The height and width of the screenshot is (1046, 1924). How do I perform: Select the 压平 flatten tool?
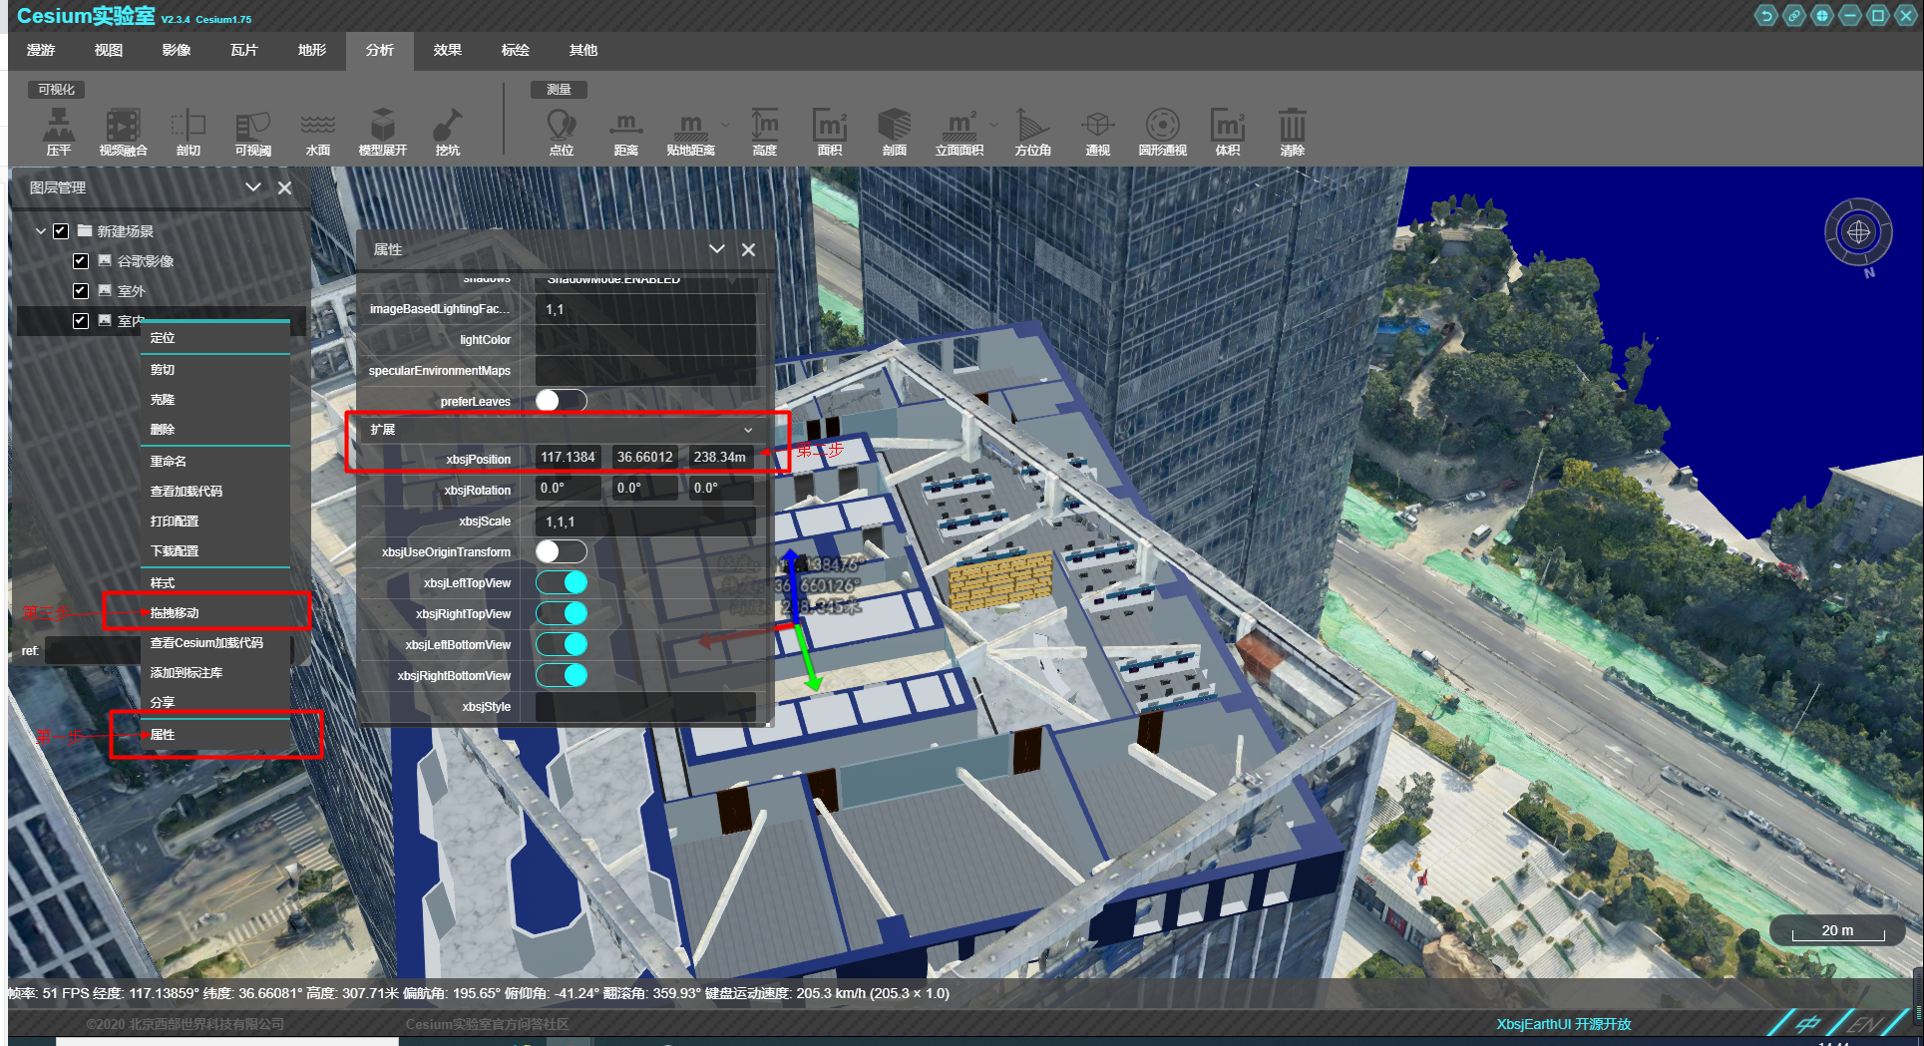tap(59, 132)
